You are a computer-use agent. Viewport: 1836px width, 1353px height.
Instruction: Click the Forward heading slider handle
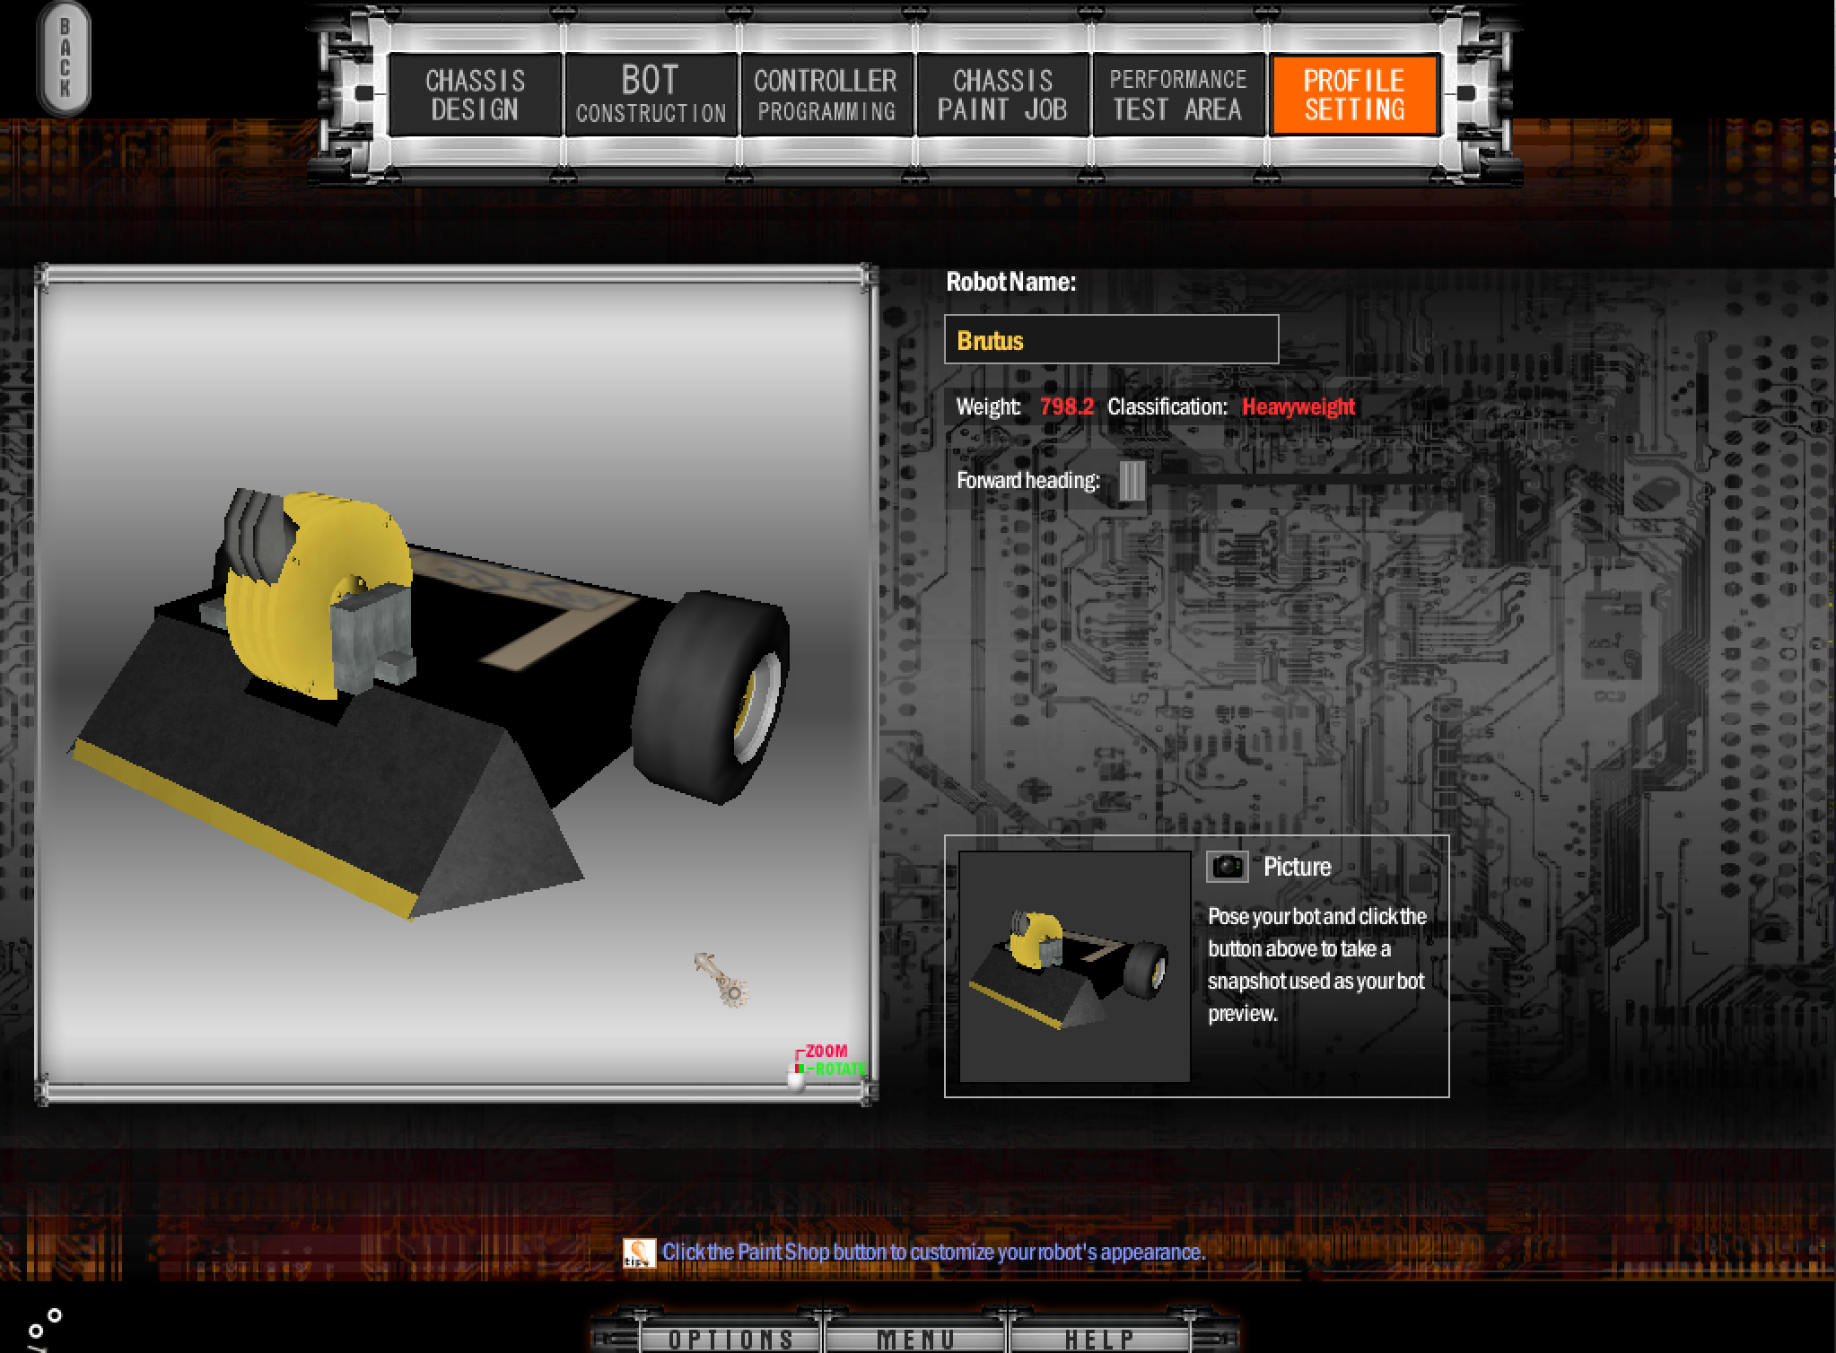(x=1132, y=481)
